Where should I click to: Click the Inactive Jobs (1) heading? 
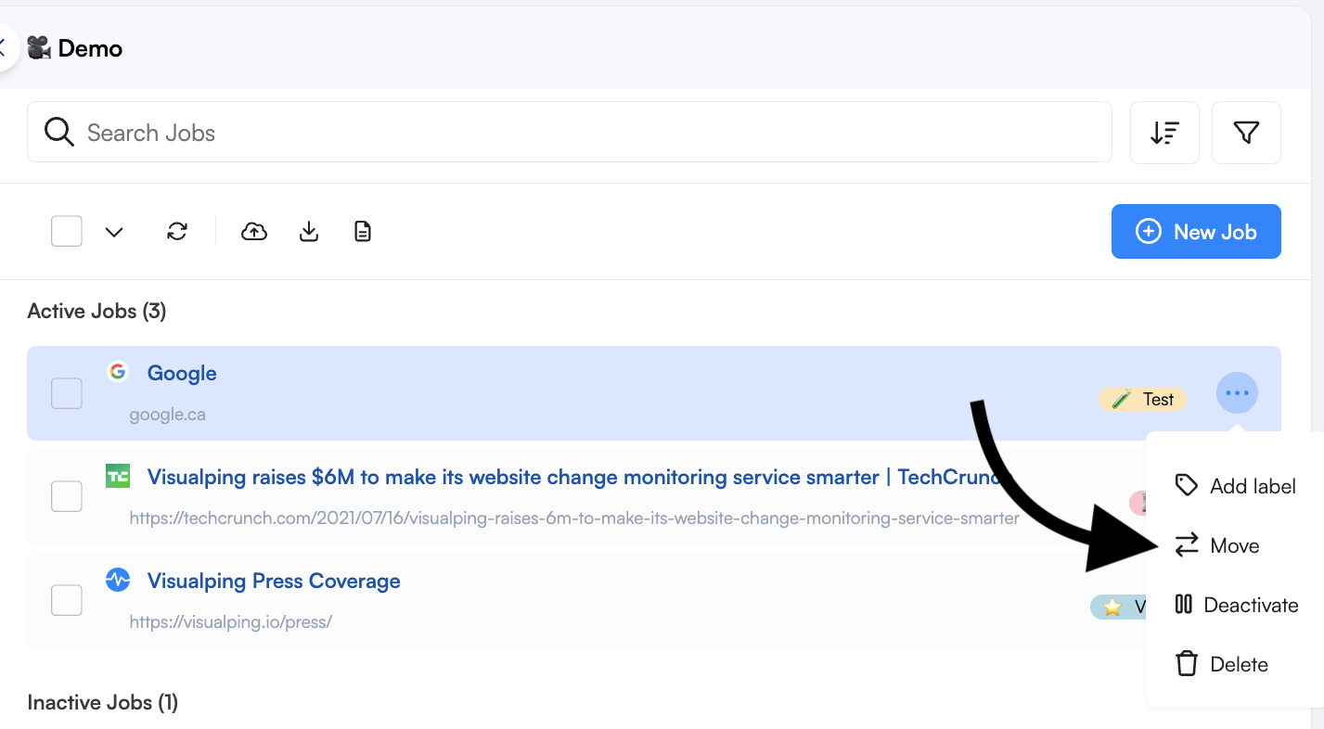pyautogui.click(x=102, y=702)
